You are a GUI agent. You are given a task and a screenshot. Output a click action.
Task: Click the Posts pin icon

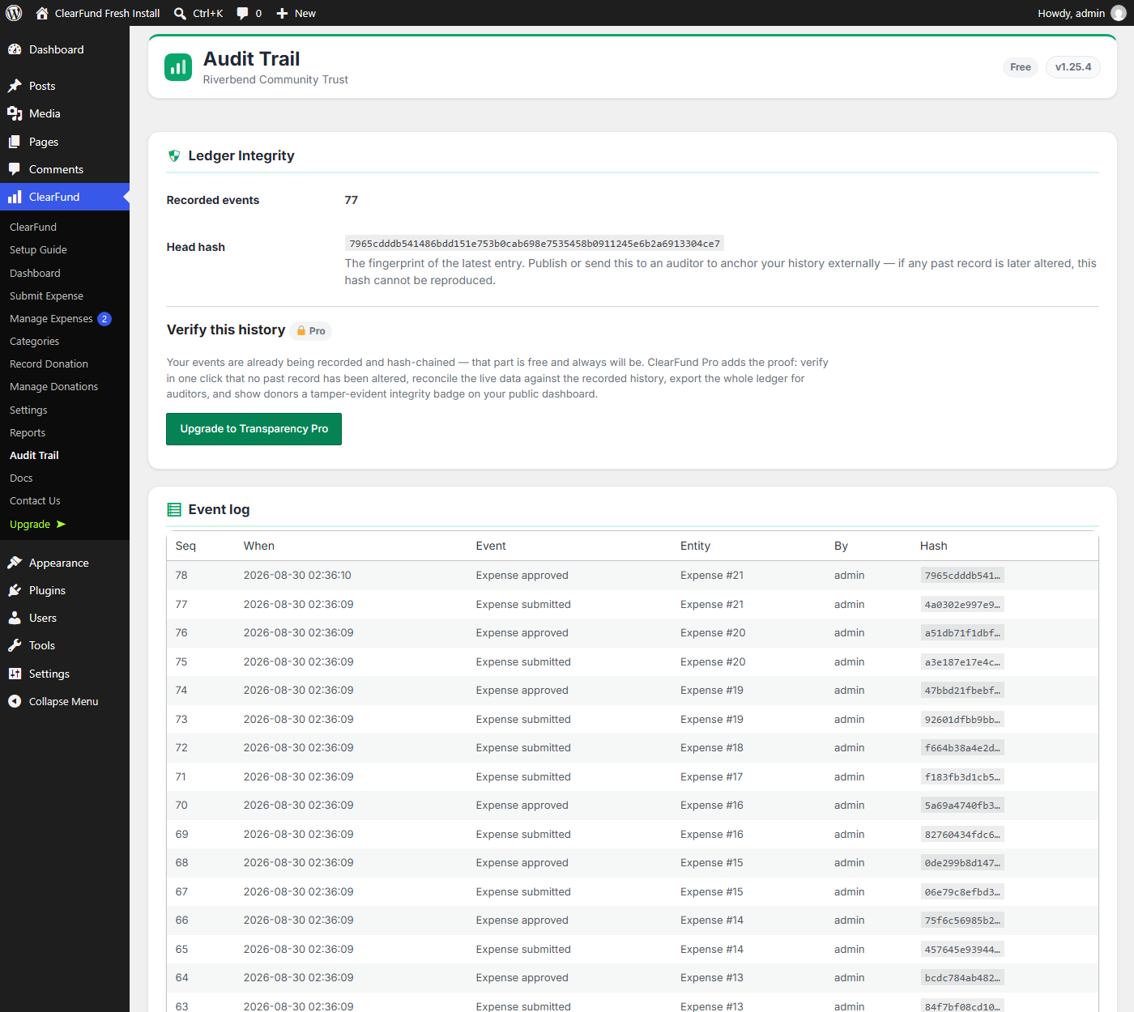15,86
